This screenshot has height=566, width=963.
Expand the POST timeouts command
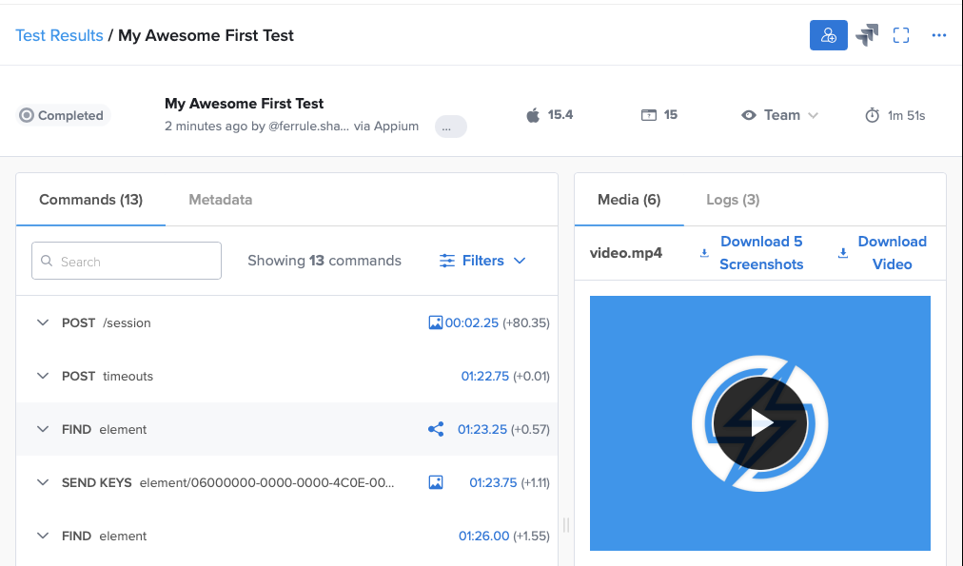[x=42, y=376]
